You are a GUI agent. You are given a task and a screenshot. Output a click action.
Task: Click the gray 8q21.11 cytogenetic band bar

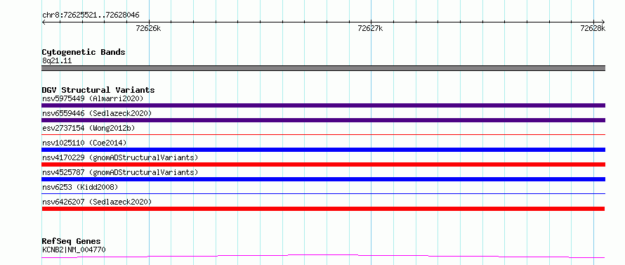[323, 68]
